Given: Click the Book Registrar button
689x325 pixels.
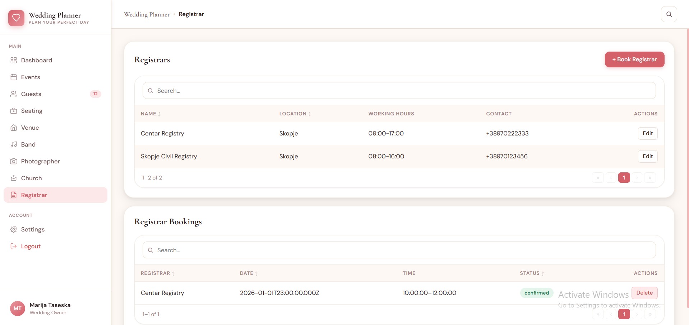Looking at the screenshot, I should click(634, 59).
